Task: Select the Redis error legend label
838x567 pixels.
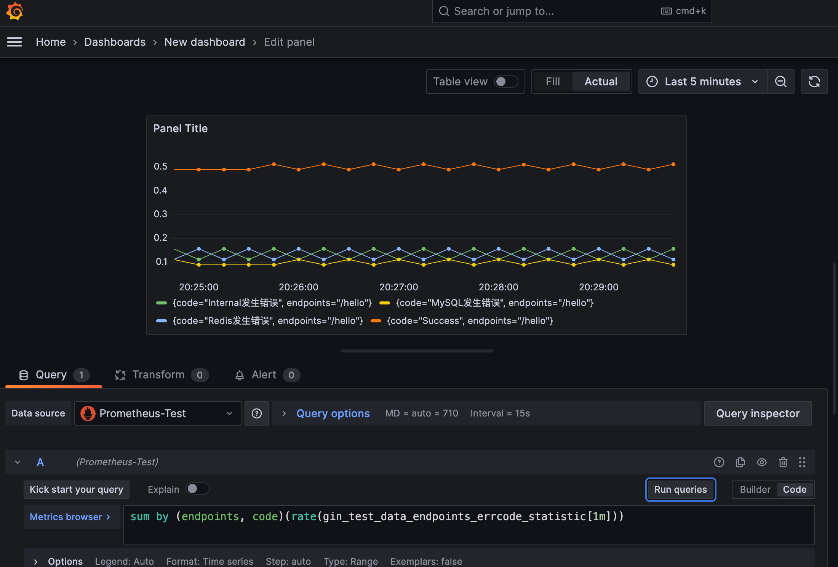Action: pos(268,321)
